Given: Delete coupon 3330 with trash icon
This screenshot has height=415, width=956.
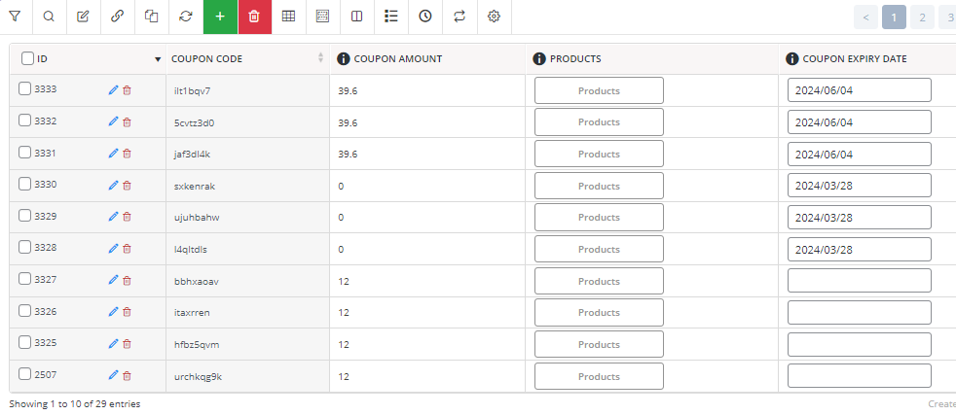Looking at the screenshot, I should pos(127,185).
